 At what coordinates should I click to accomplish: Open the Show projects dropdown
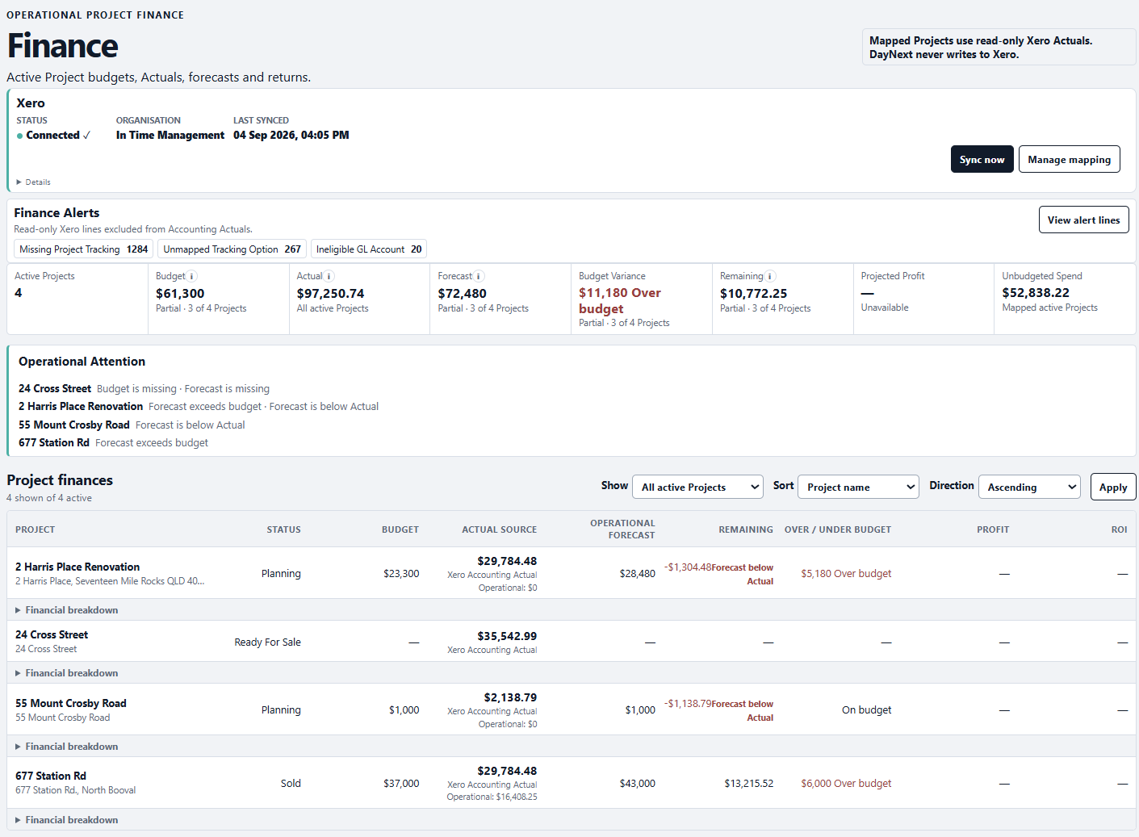click(697, 487)
